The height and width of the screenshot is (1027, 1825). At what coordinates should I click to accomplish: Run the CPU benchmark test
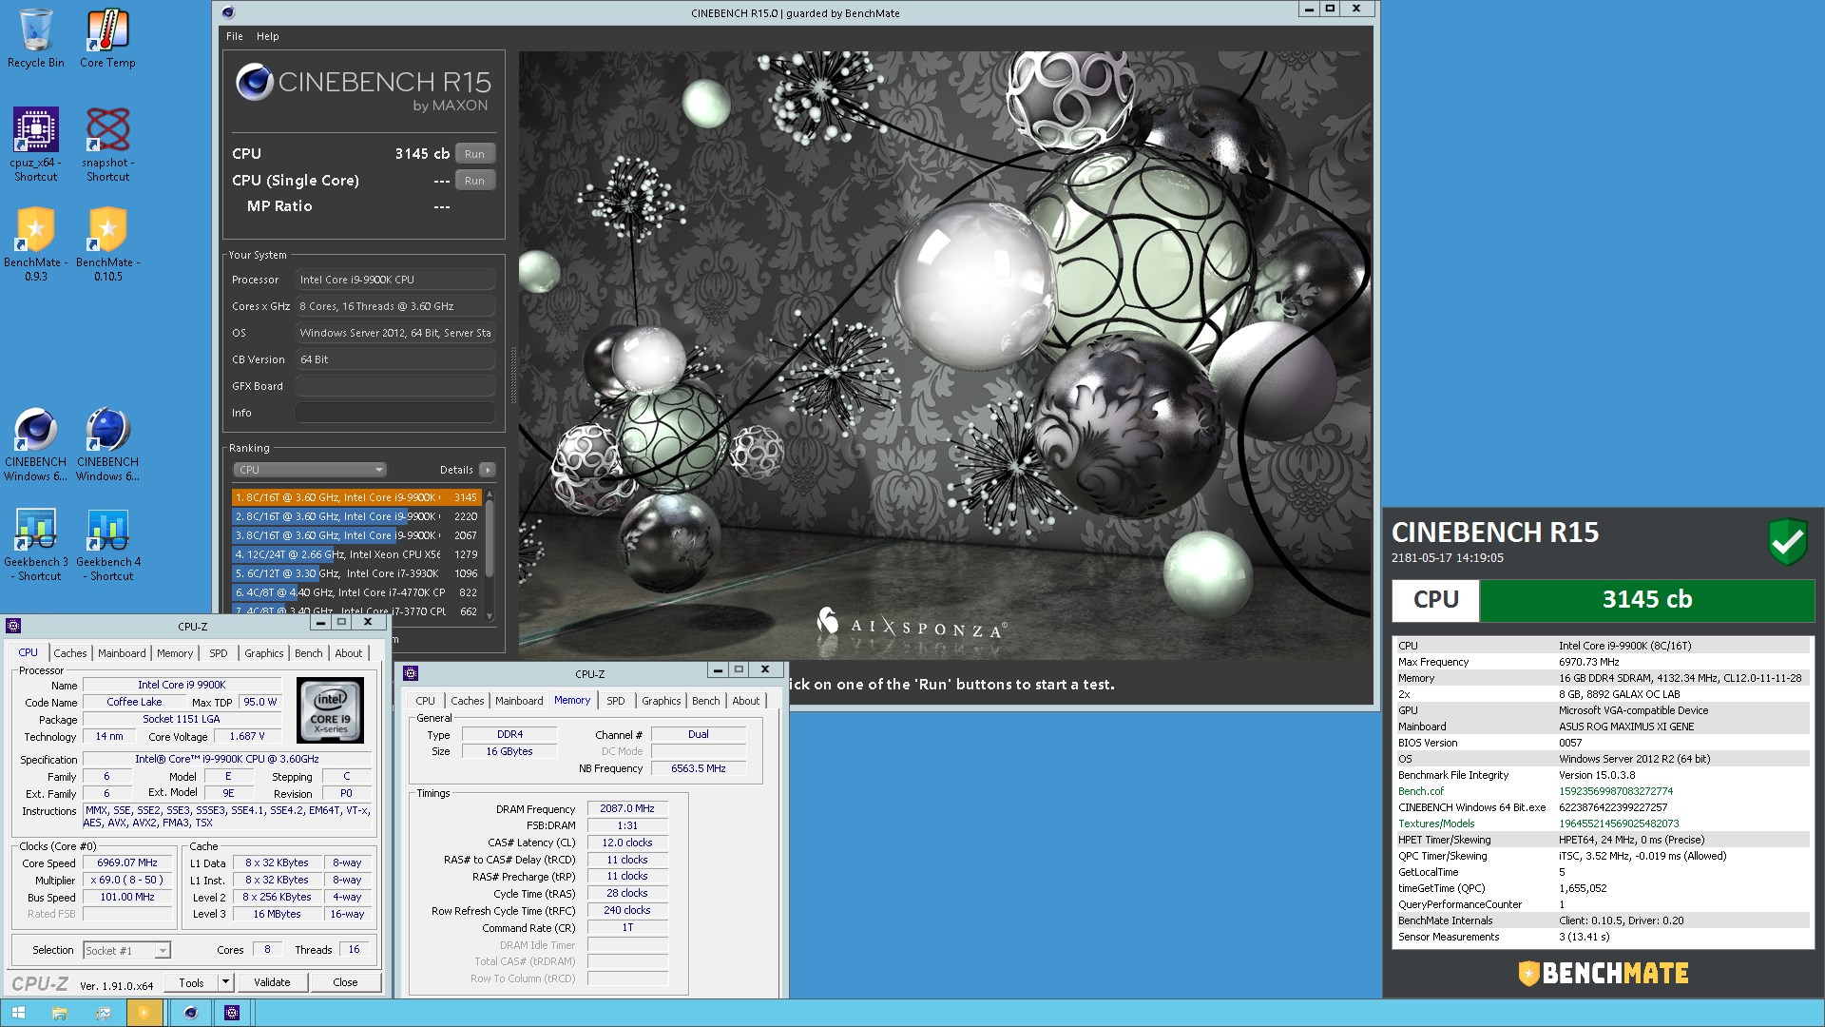[x=474, y=154]
